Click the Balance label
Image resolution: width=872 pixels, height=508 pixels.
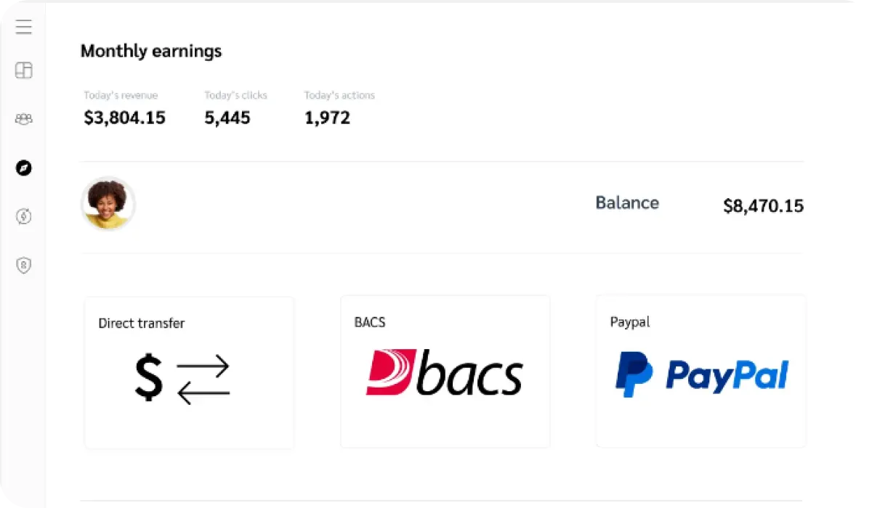[627, 203]
